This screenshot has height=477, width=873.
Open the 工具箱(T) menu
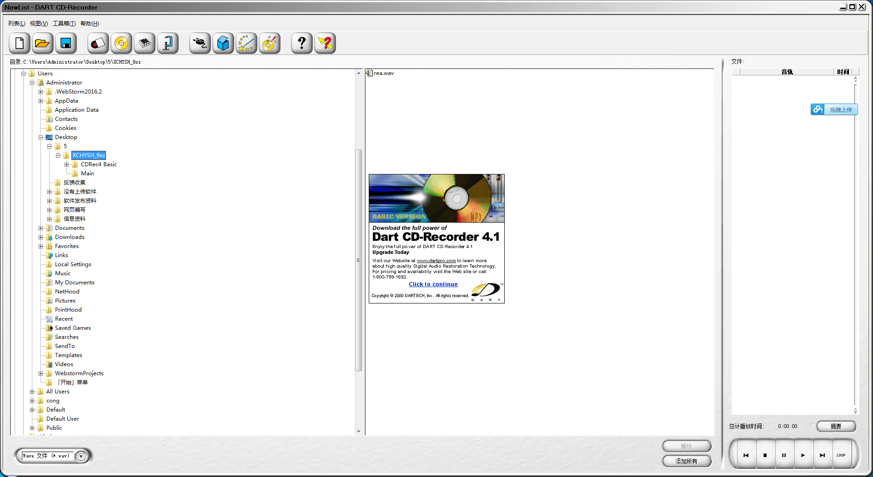(64, 24)
